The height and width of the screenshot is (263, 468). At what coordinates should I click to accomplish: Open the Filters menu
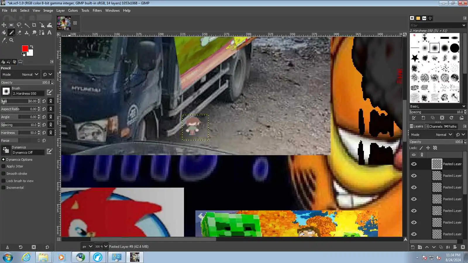(x=97, y=11)
